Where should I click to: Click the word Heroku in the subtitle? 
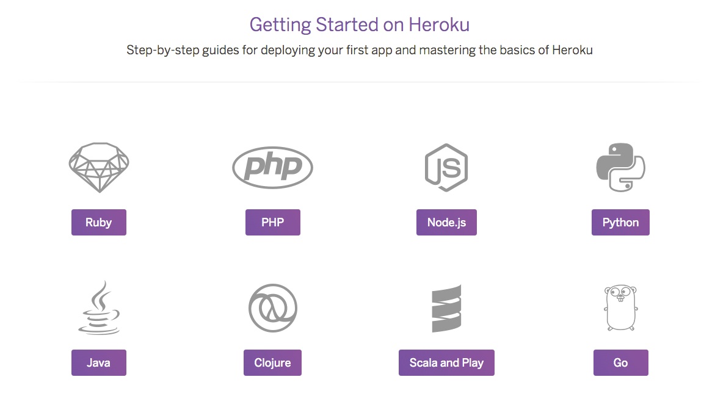572,49
